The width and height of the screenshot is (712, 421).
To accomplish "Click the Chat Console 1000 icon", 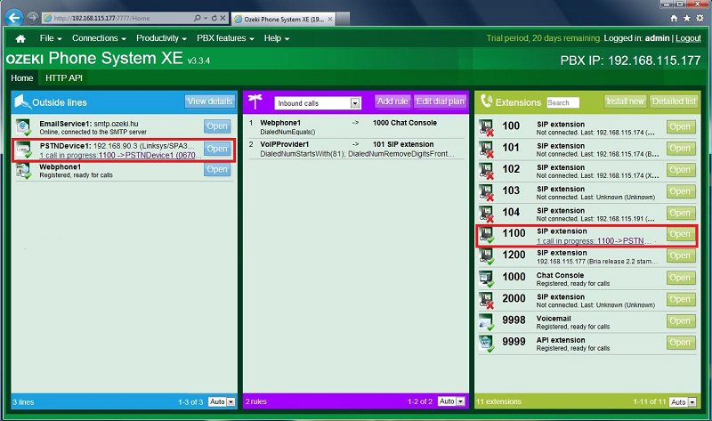I will [x=486, y=279].
